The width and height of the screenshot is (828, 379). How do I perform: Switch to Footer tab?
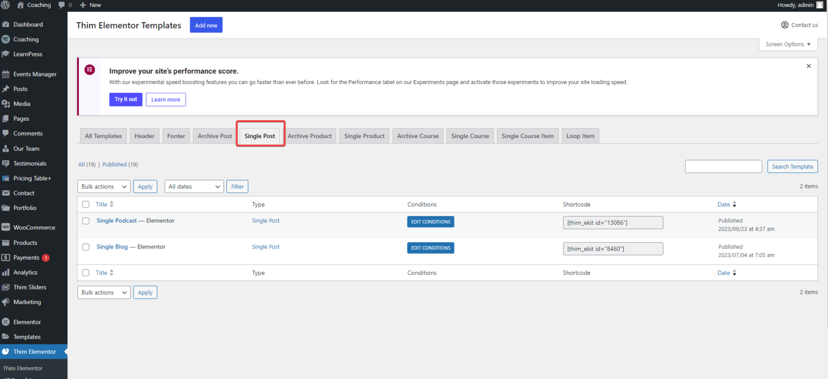point(176,136)
